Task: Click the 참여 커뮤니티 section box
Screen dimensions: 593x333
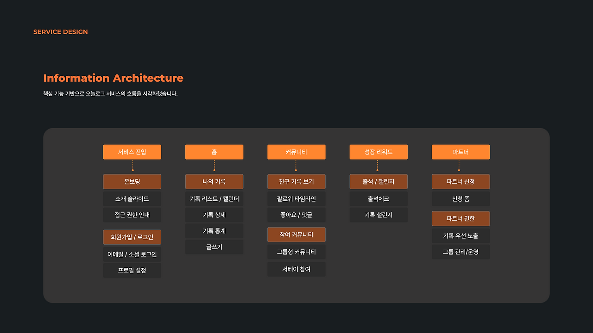Action: coord(296,234)
